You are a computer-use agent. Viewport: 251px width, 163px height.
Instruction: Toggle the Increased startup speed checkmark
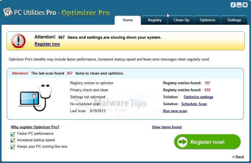(x=13, y=140)
